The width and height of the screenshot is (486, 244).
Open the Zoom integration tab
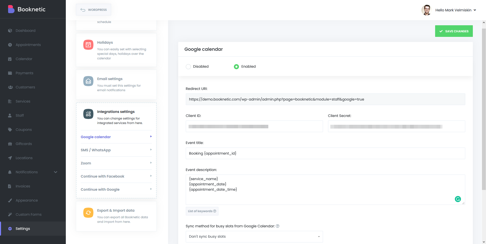(x=116, y=163)
